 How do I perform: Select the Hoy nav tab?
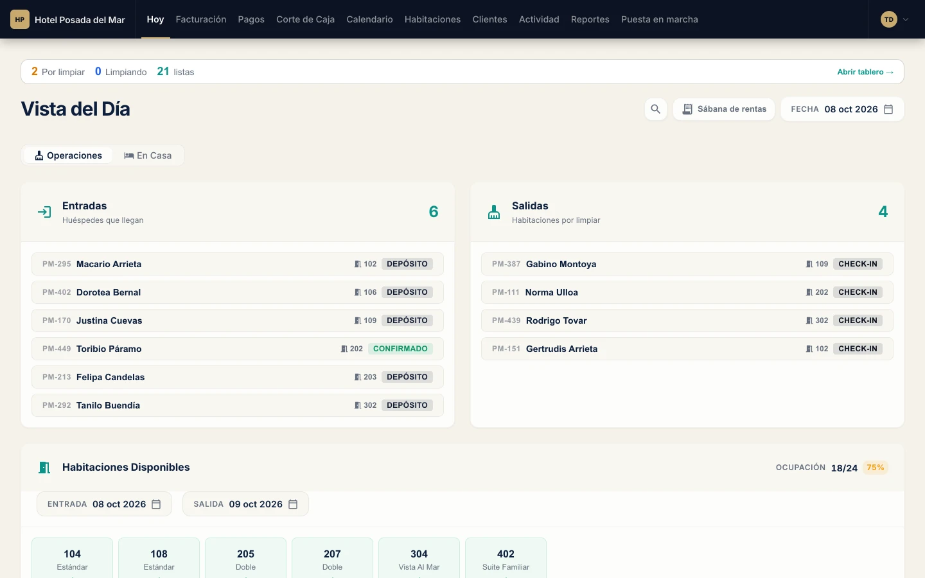pyautogui.click(x=155, y=19)
